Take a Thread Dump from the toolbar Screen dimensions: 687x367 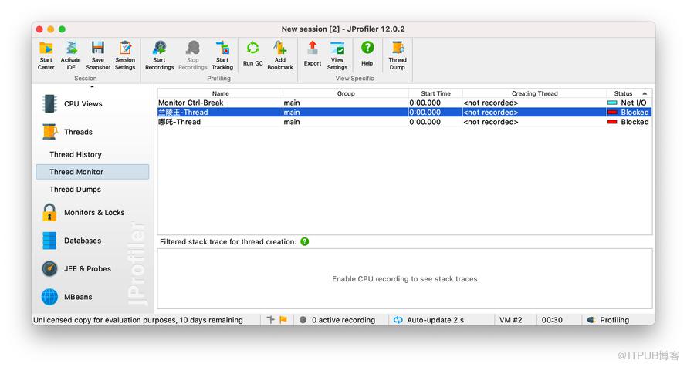click(398, 56)
